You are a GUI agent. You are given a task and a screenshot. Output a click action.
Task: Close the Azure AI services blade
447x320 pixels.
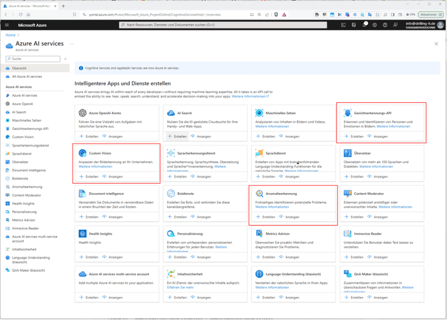[x=436, y=44]
